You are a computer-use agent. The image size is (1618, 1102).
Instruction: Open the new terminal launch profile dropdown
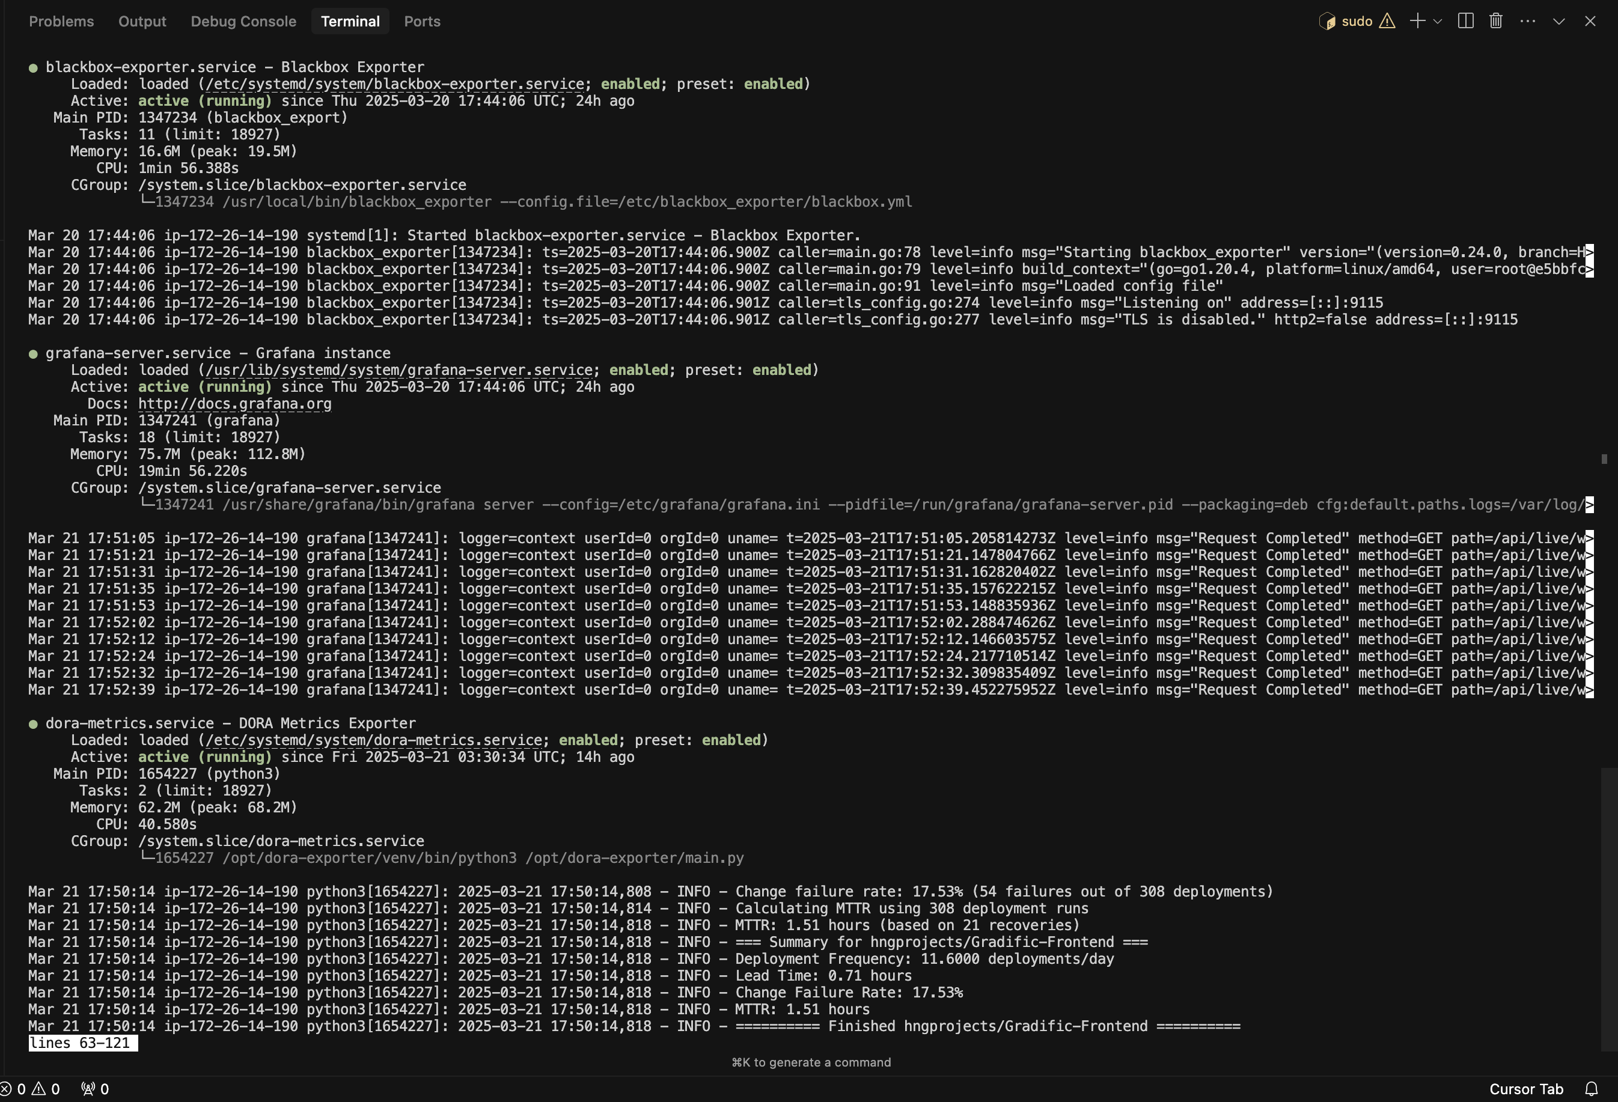pyautogui.click(x=1438, y=22)
